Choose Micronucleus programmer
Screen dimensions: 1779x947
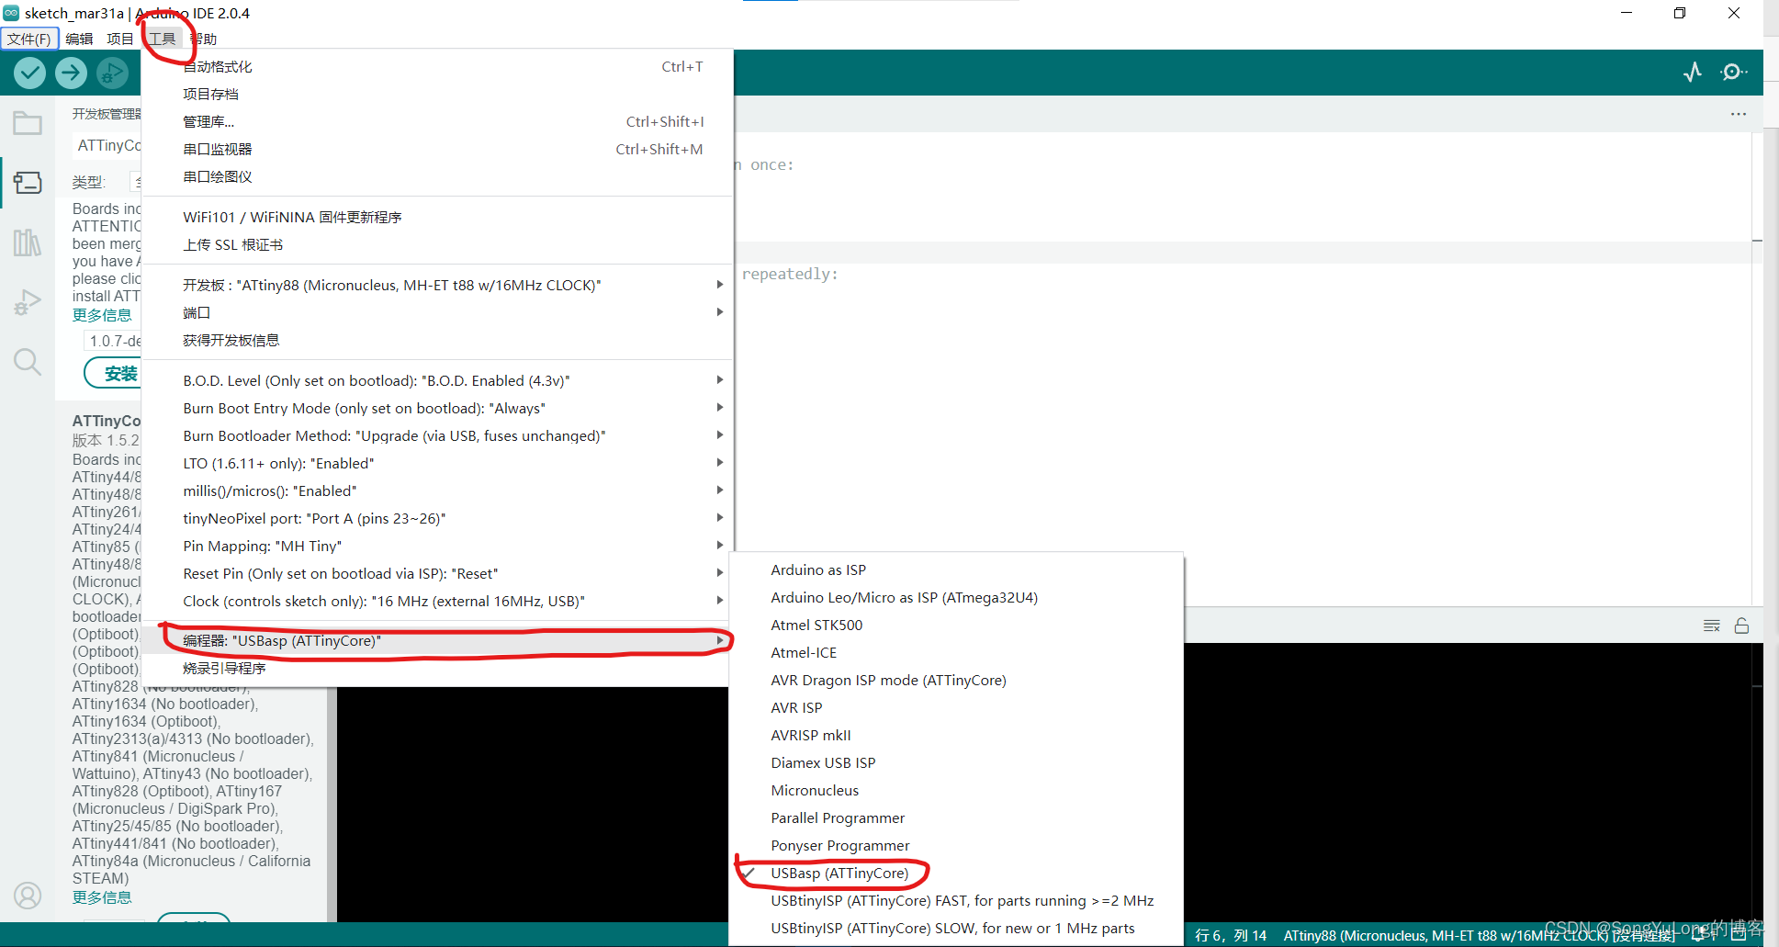[x=956, y=790]
